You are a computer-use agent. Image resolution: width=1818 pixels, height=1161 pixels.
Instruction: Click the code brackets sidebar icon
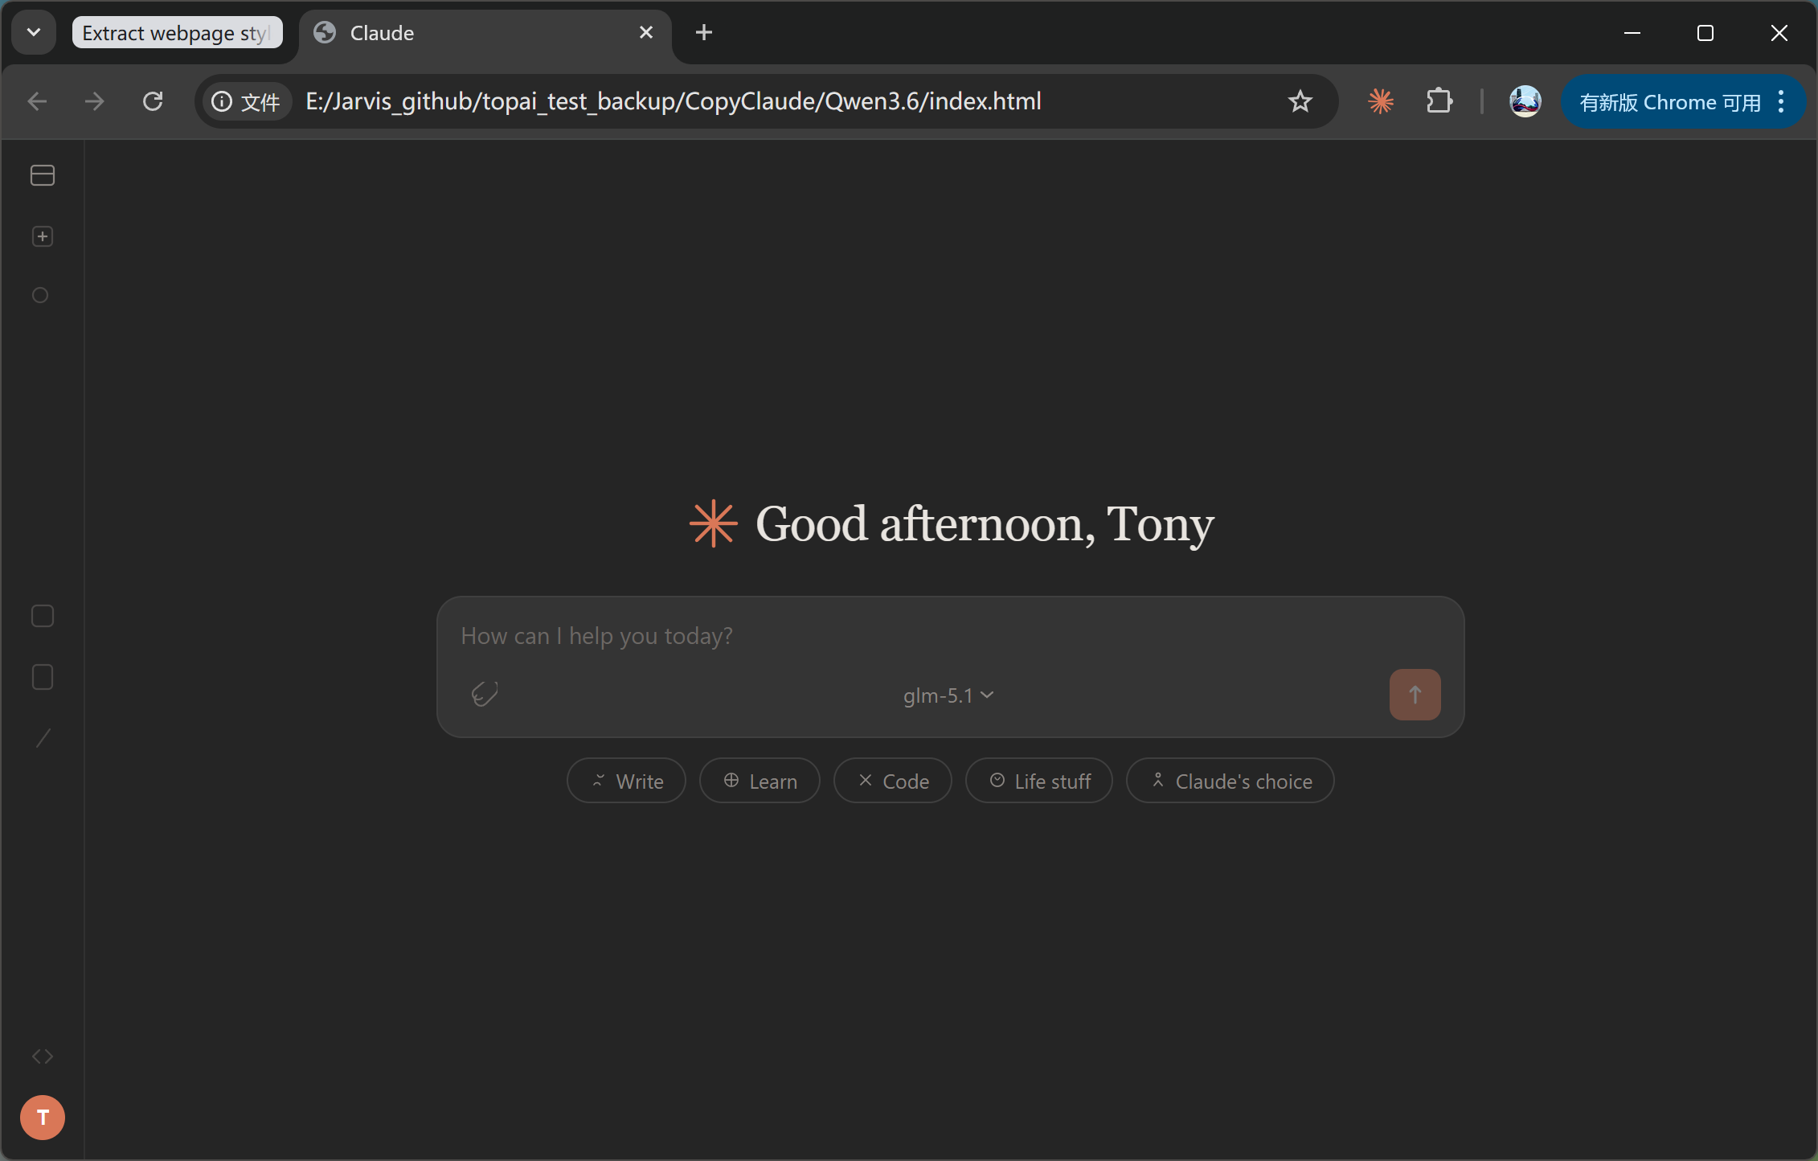coord(43,1056)
